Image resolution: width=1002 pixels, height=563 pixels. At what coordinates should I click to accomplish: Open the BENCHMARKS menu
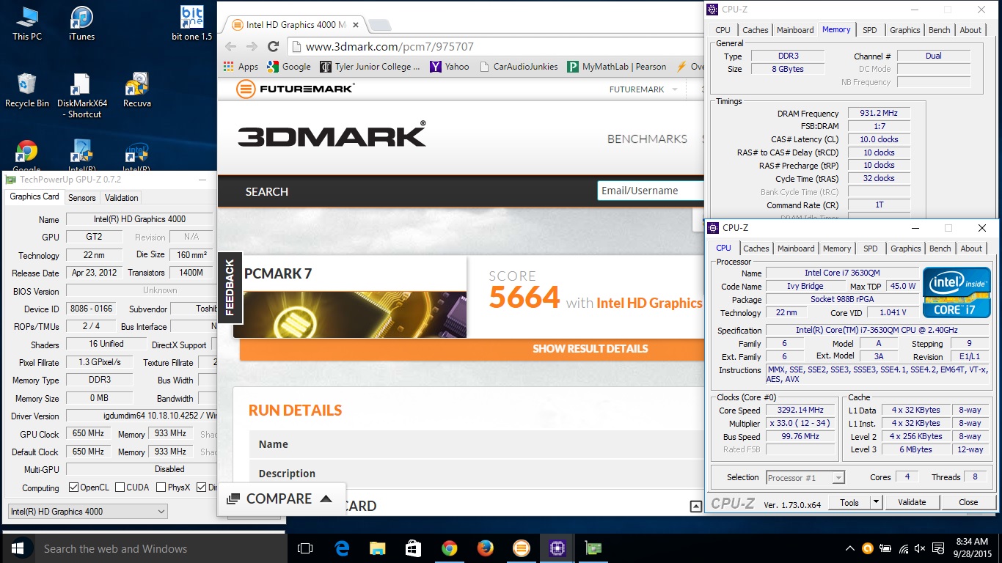(x=647, y=139)
